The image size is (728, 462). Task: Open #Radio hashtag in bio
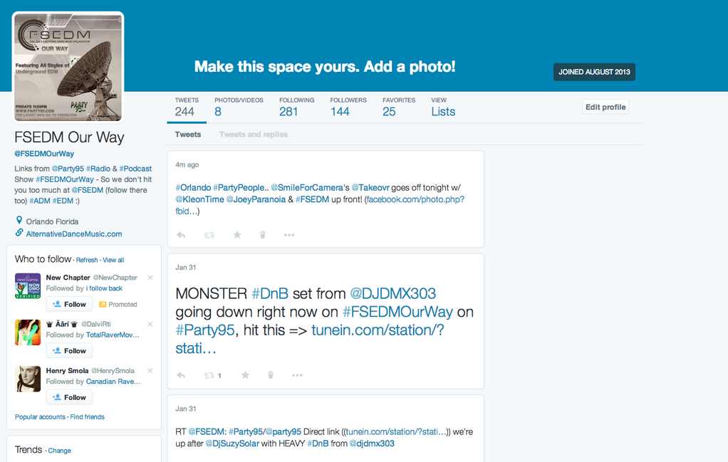(x=98, y=169)
